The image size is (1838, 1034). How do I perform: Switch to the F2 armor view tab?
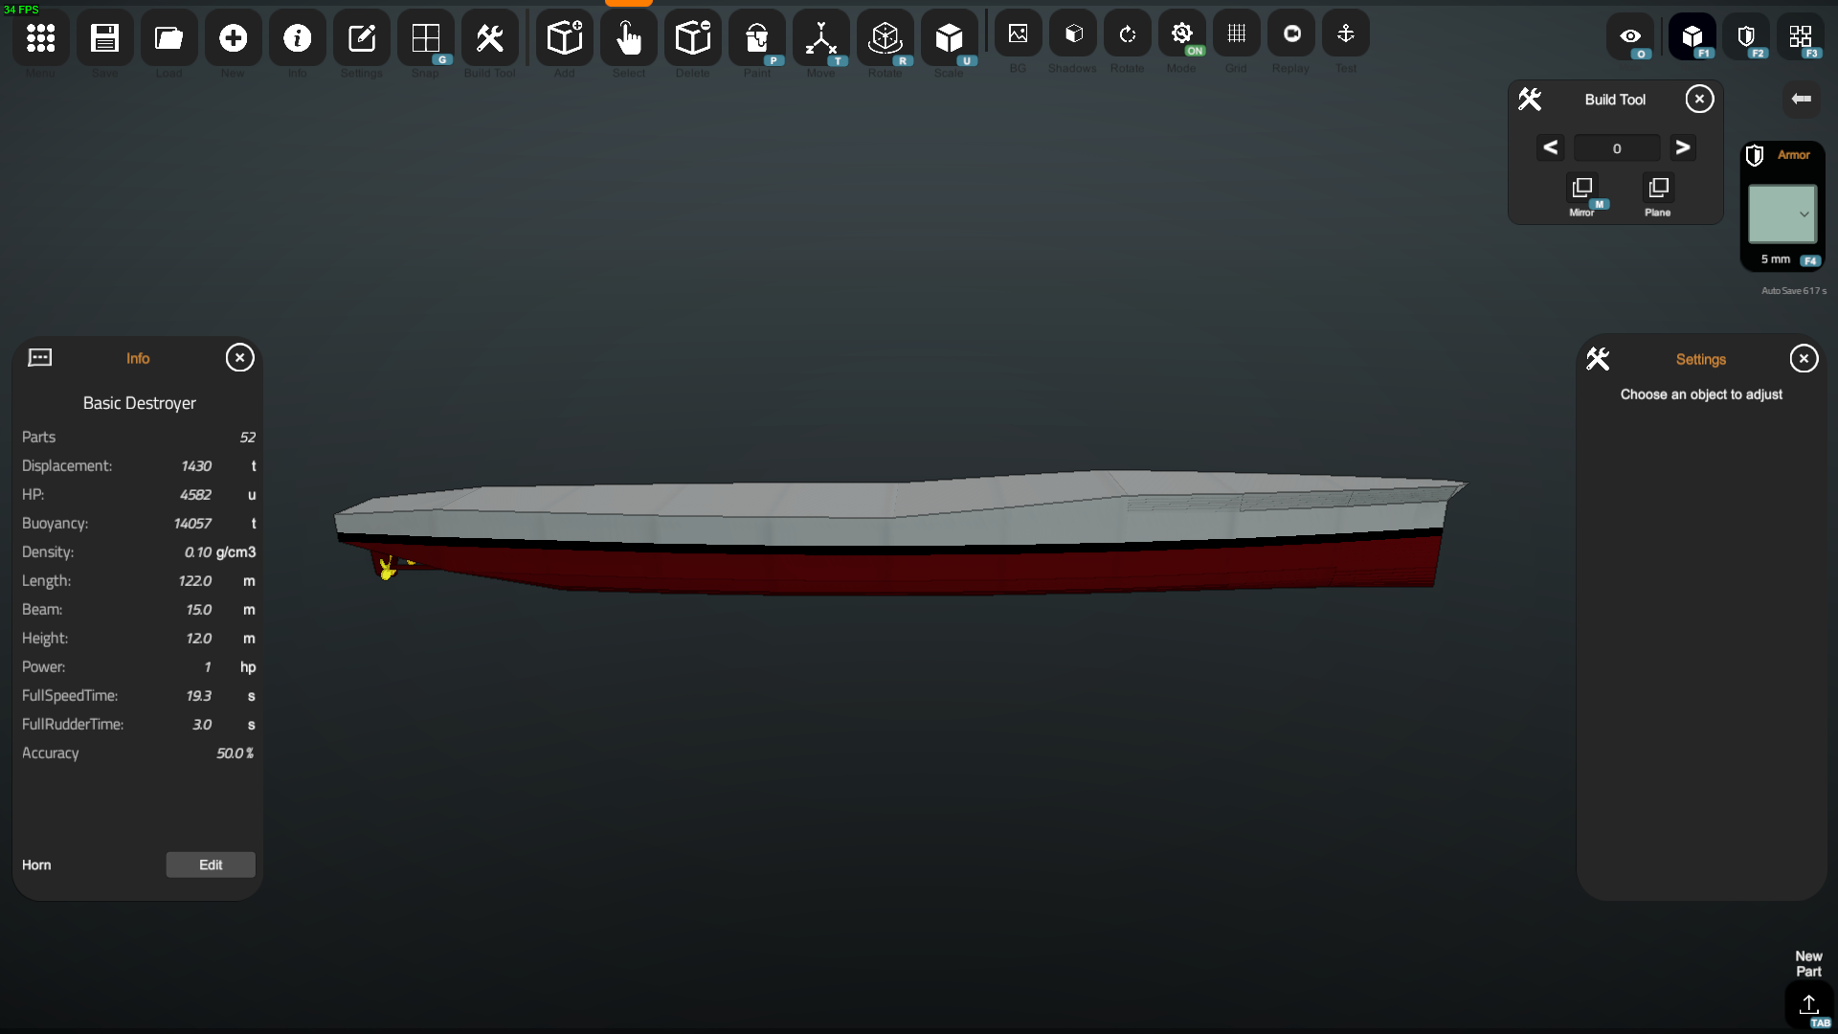pos(1746,36)
